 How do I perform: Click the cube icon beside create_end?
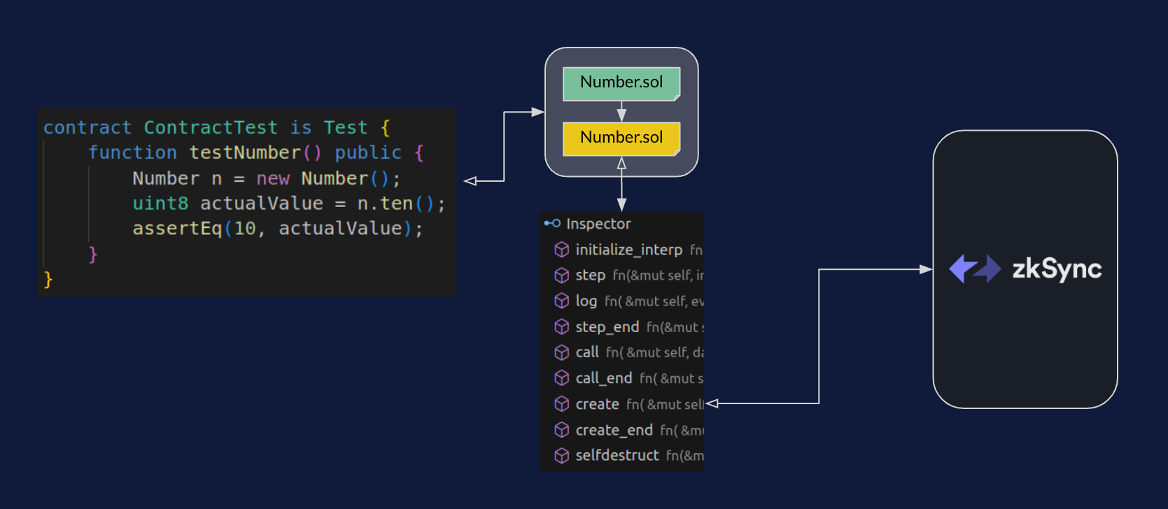561,430
